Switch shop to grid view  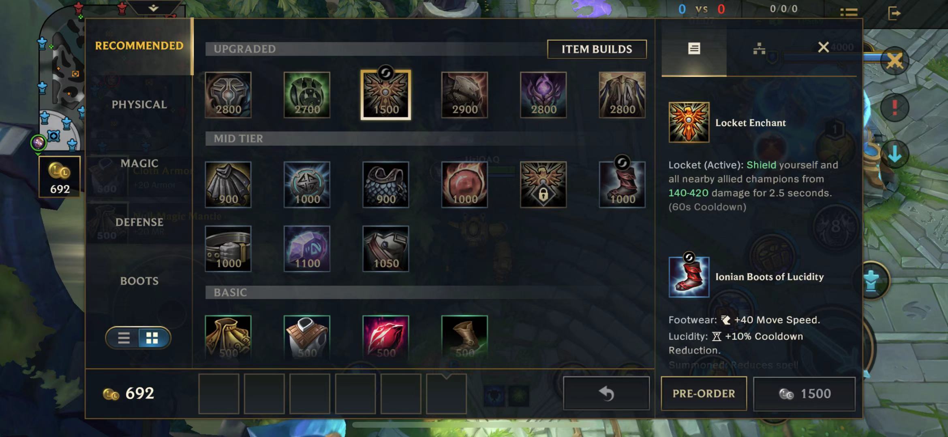click(x=152, y=338)
